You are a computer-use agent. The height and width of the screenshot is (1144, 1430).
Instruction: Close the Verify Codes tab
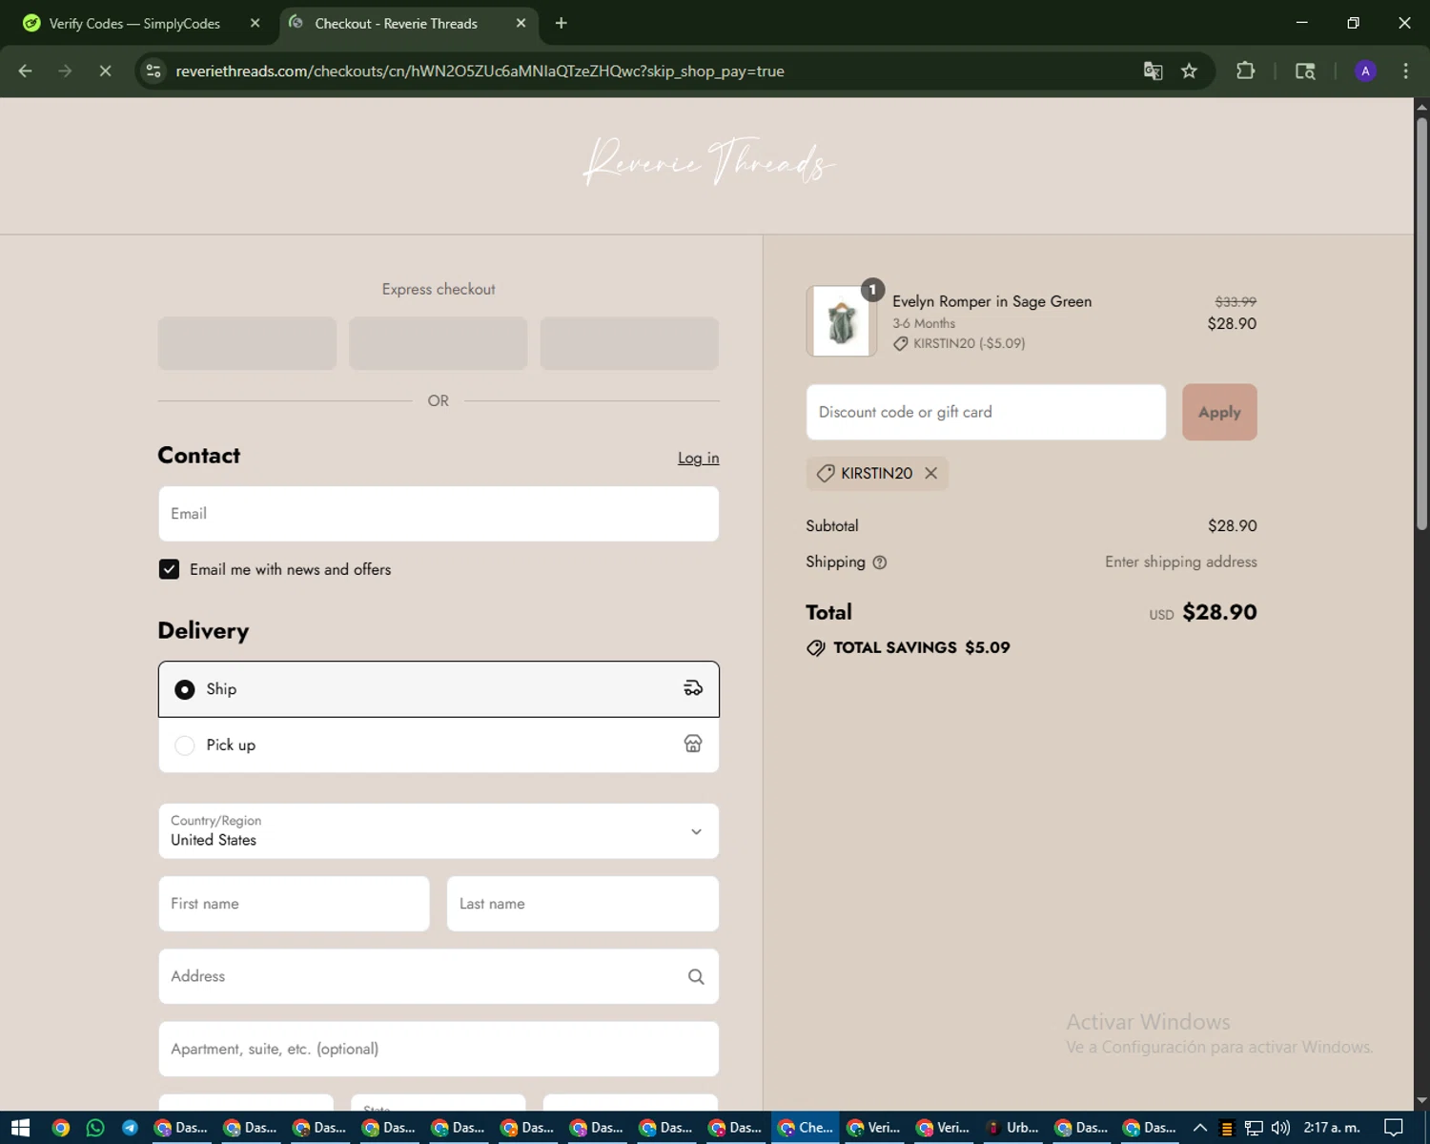255,23
